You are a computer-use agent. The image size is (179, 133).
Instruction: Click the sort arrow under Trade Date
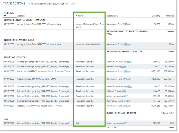pyautogui.click(x=5, y=16)
